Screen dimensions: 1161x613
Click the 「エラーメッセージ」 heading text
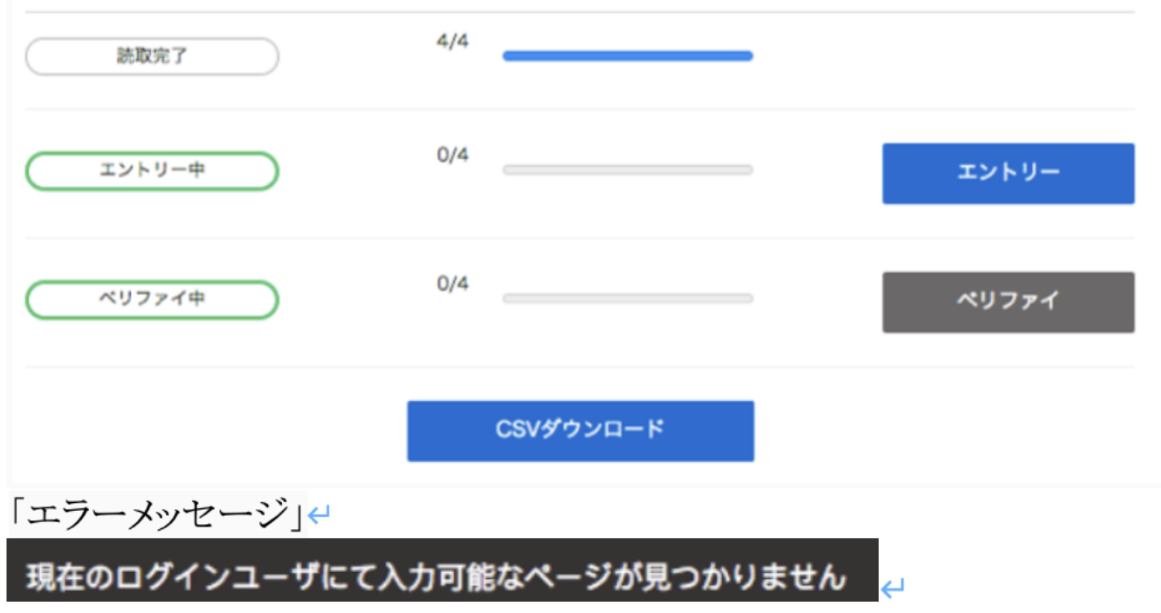click(x=157, y=514)
